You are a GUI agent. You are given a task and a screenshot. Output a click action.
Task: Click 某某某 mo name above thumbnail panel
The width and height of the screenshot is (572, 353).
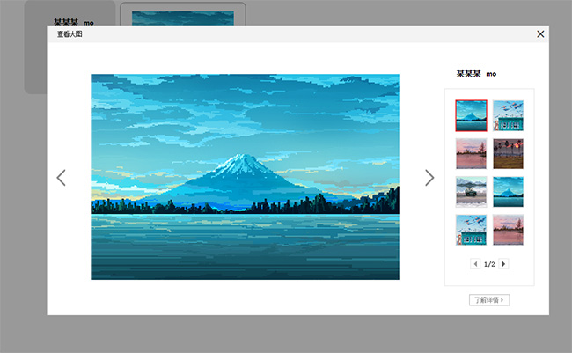pyautogui.click(x=476, y=74)
